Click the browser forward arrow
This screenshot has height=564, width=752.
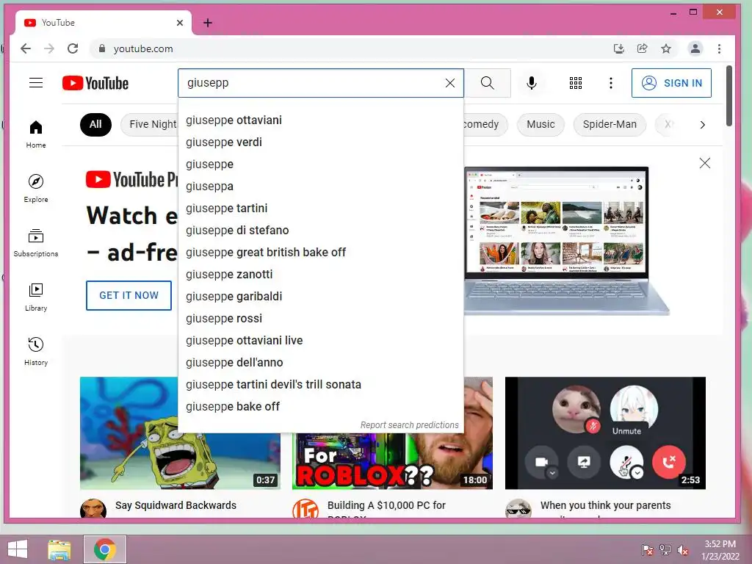tap(49, 48)
